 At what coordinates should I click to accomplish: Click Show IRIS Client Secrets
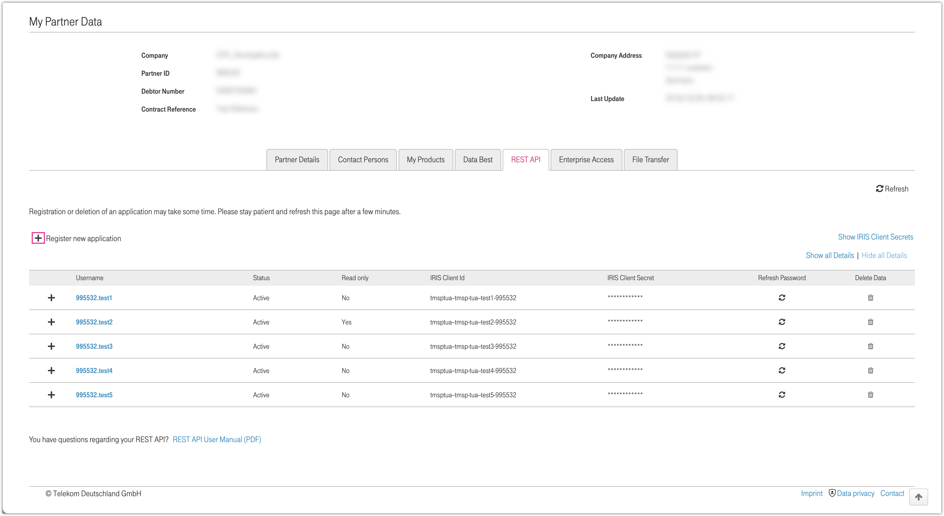click(x=876, y=237)
